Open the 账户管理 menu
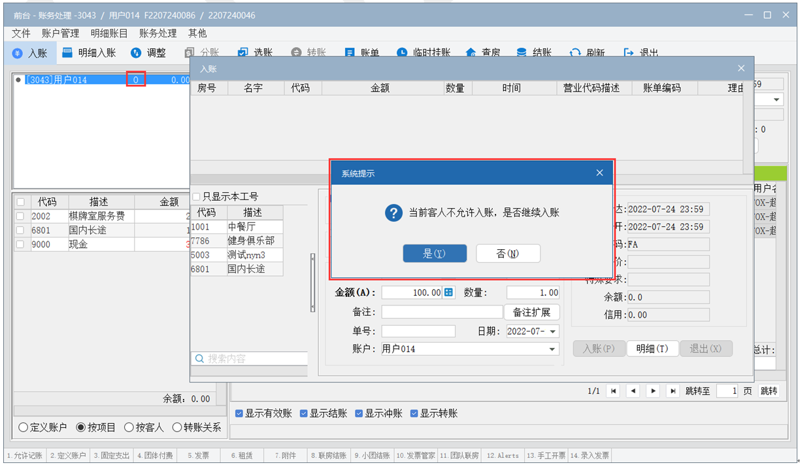The width and height of the screenshot is (800, 465). (x=60, y=33)
